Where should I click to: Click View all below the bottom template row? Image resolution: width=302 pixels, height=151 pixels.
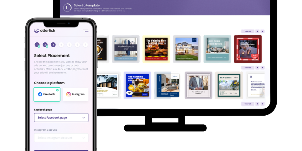[x=247, y=104]
